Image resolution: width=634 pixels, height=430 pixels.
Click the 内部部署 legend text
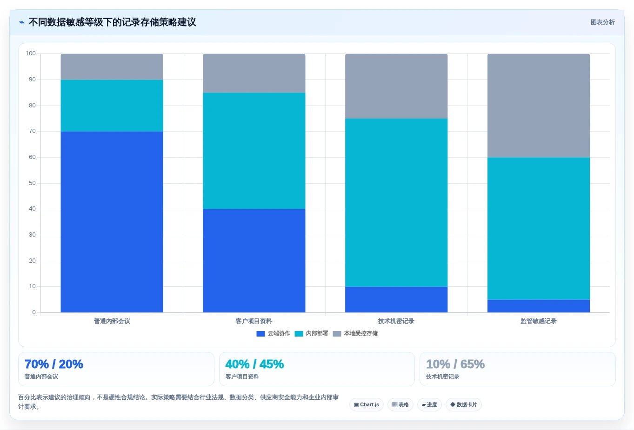coord(317,334)
